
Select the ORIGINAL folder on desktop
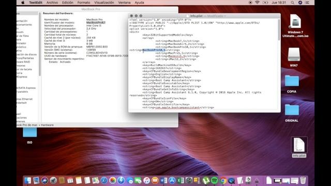pyautogui.click(x=292, y=113)
